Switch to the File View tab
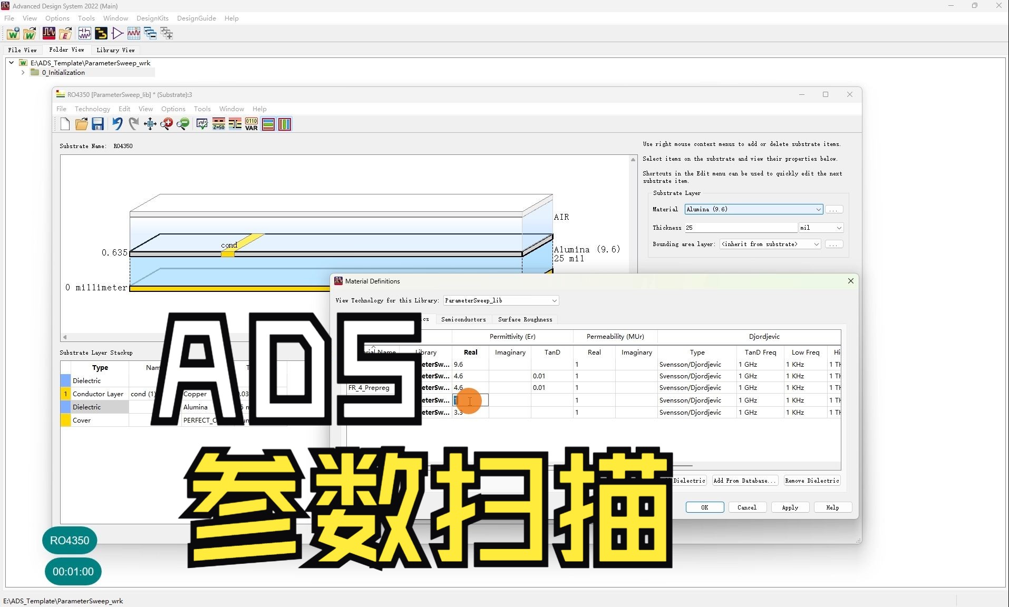The width and height of the screenshot is (1009, 607). (22, 50)
